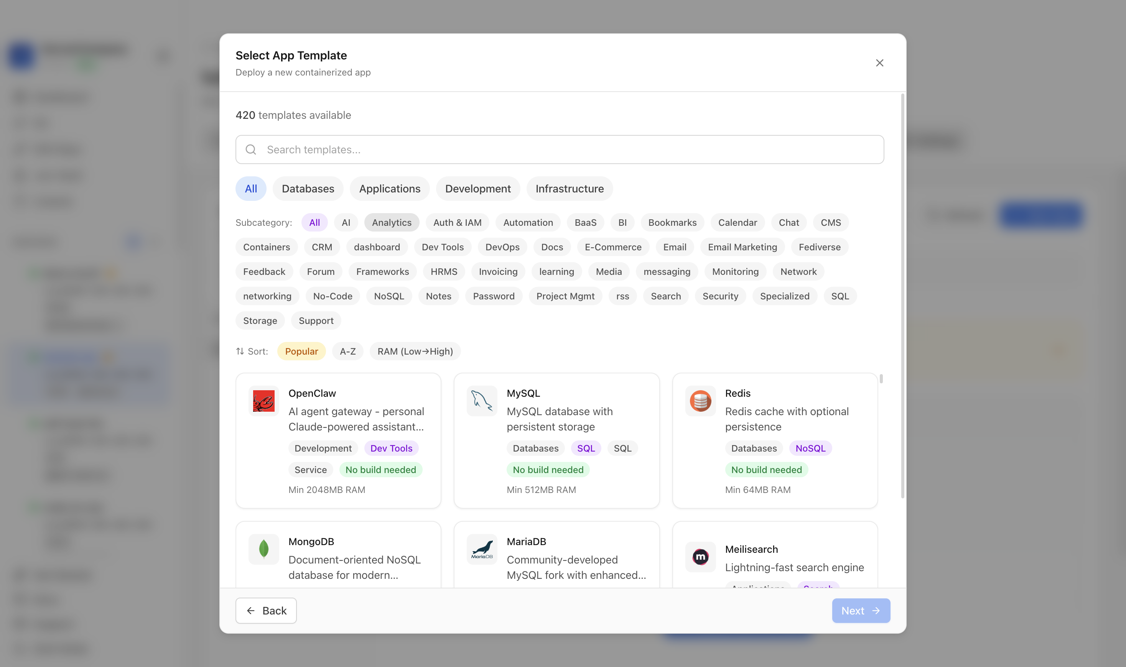Screen dimensions: 1126x667
Task: Click the Dev Tools tag on OpenClaw
Action: click(x=391, y=448)
